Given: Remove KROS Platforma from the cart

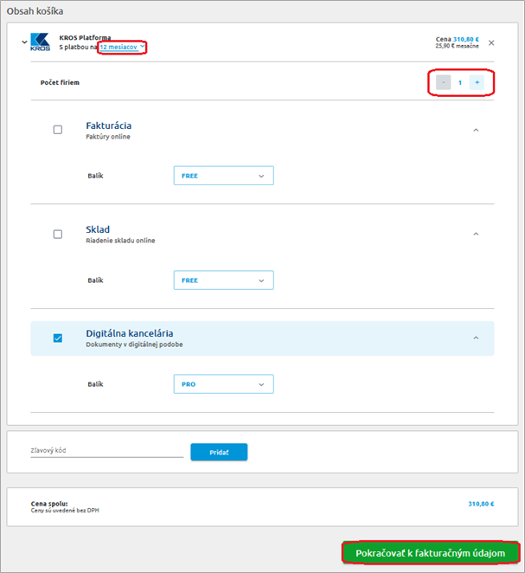Looking at the screenshot, I should pyautogui.click(x=491, y=42).
